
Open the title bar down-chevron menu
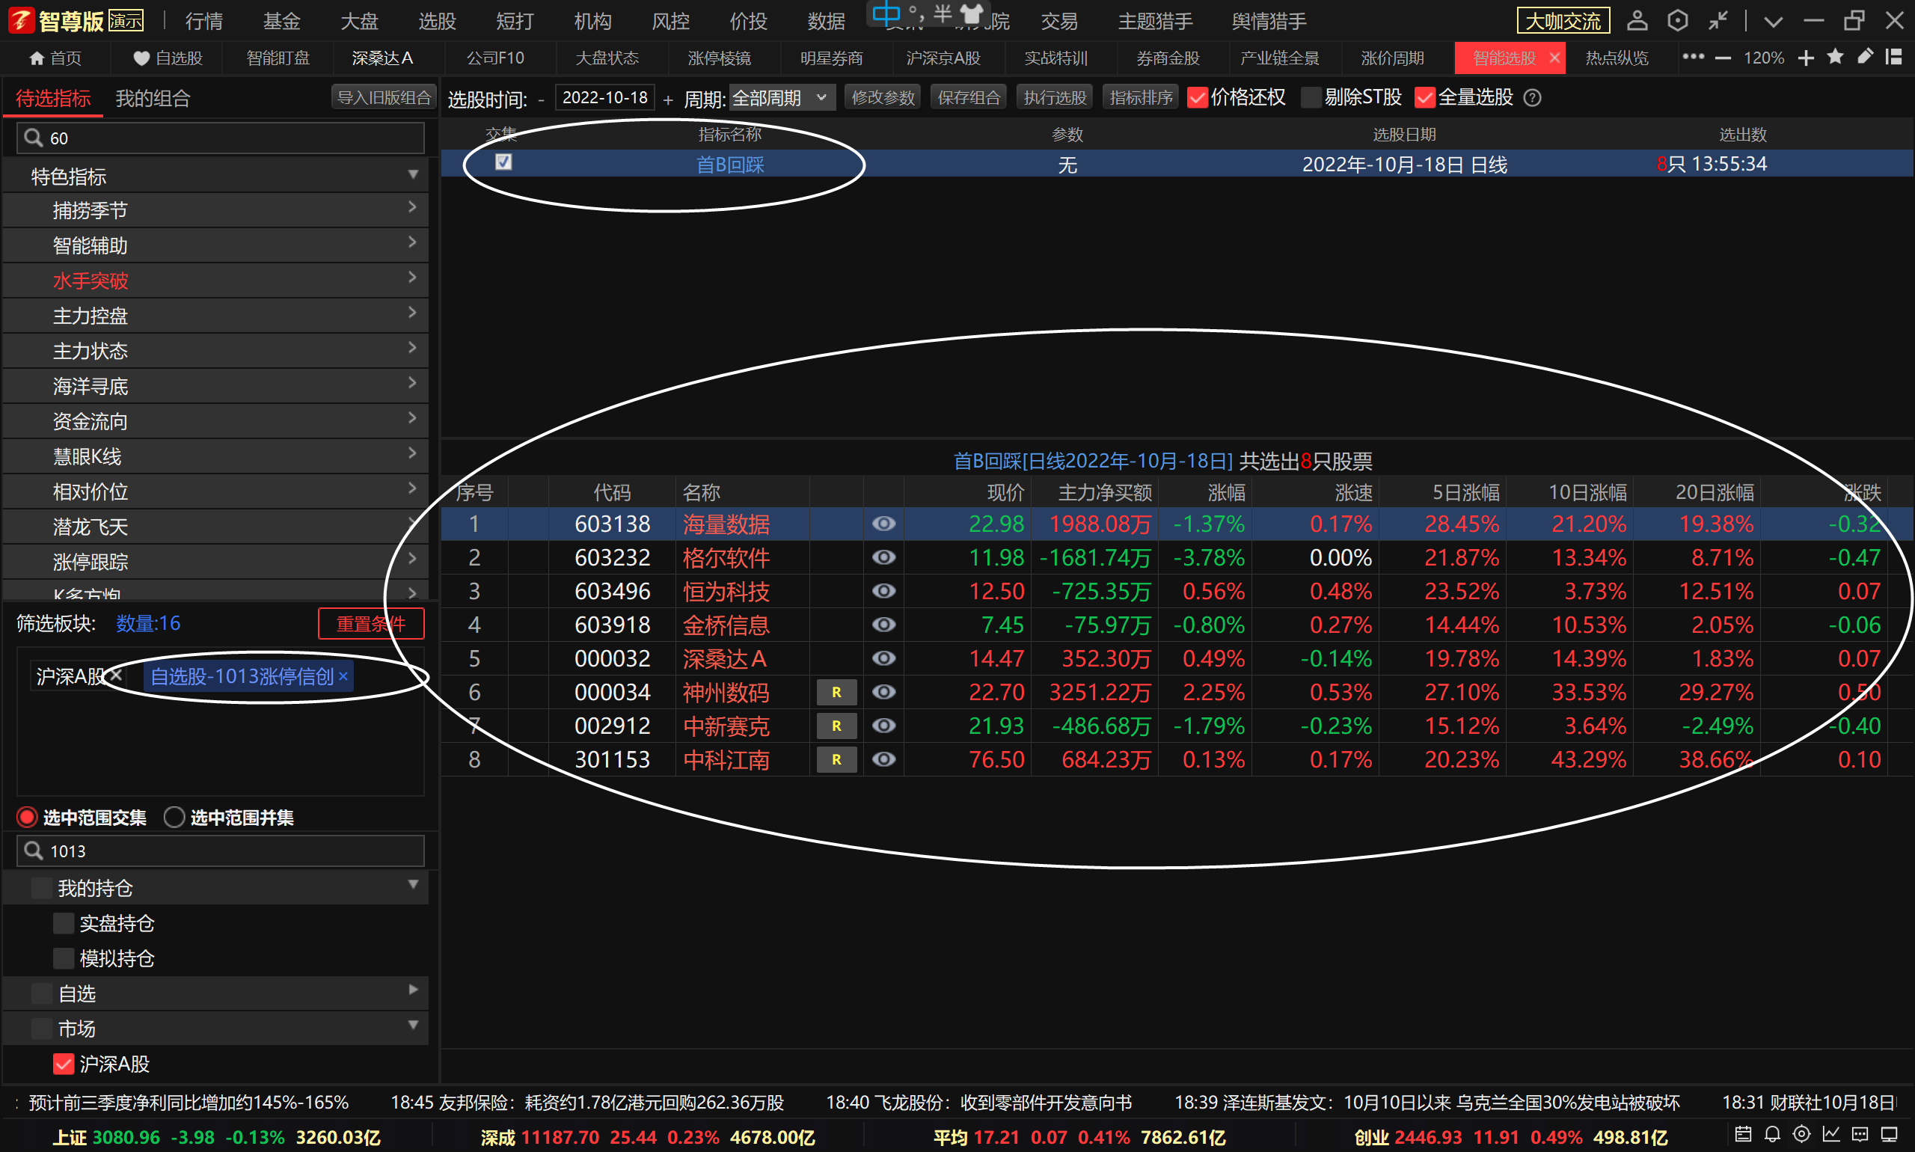1773,21
